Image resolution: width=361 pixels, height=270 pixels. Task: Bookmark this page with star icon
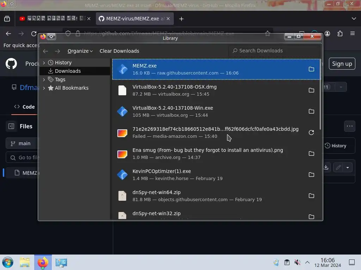pos(268,34)
